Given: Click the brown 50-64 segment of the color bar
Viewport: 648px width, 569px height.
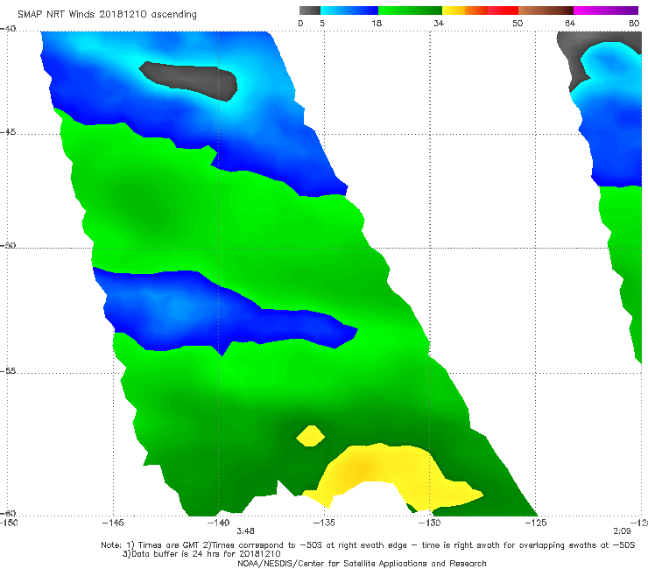Looking at the screenshot, I should pos(546,11).
